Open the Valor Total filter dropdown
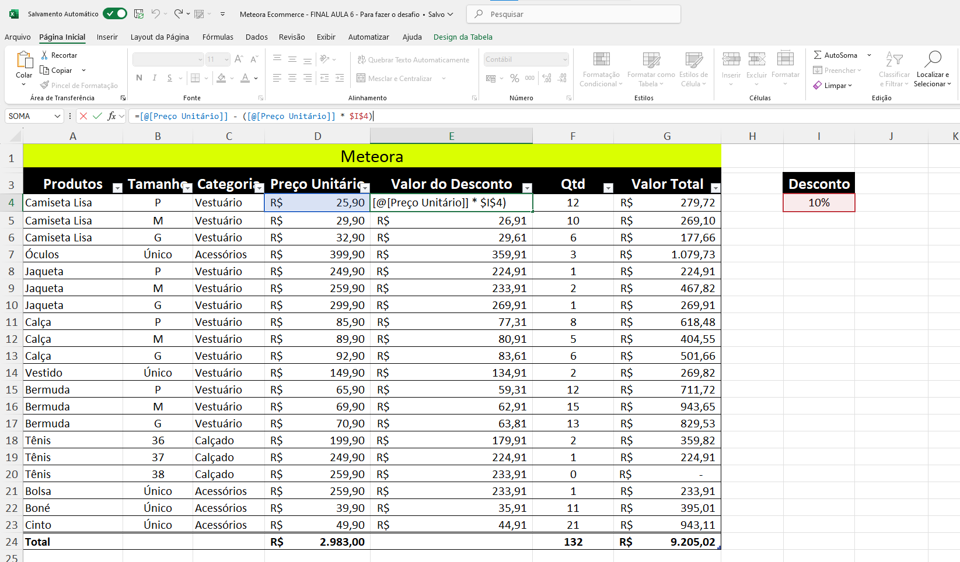Screen dimensions: 960x562 (x=715, y=188)
